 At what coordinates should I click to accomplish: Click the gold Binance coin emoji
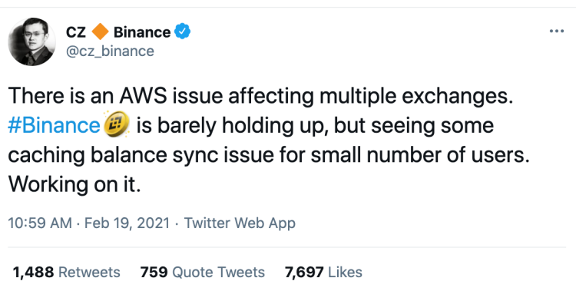pyautogui.click(x=117, y=125)
